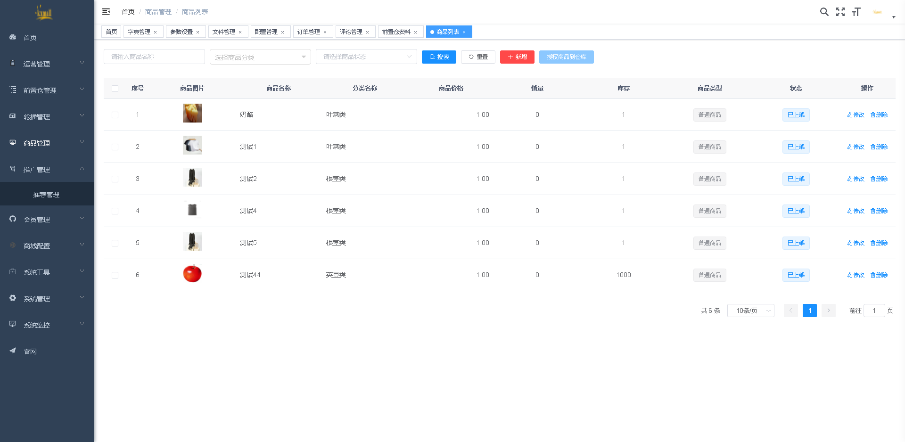Viewport: 905px width, 442px height.
Task: Open the global search magnifier icon
Action: click(x=824, y=11)
